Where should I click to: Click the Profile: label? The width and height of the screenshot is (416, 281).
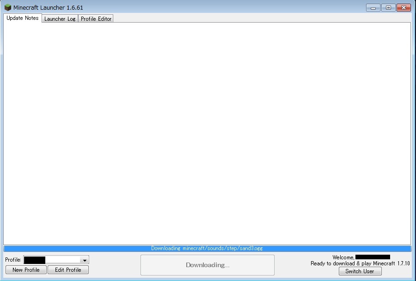pos(13,260)
